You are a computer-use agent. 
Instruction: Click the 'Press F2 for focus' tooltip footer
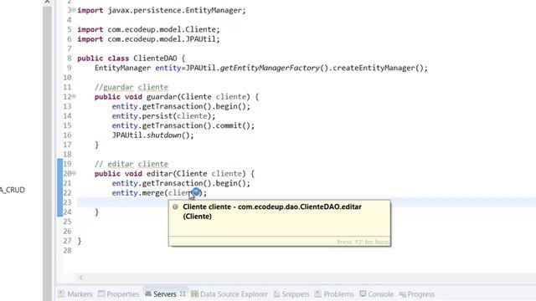pos(363,242)
